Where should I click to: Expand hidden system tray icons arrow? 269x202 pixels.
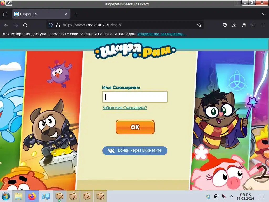(x=231, y=196)
